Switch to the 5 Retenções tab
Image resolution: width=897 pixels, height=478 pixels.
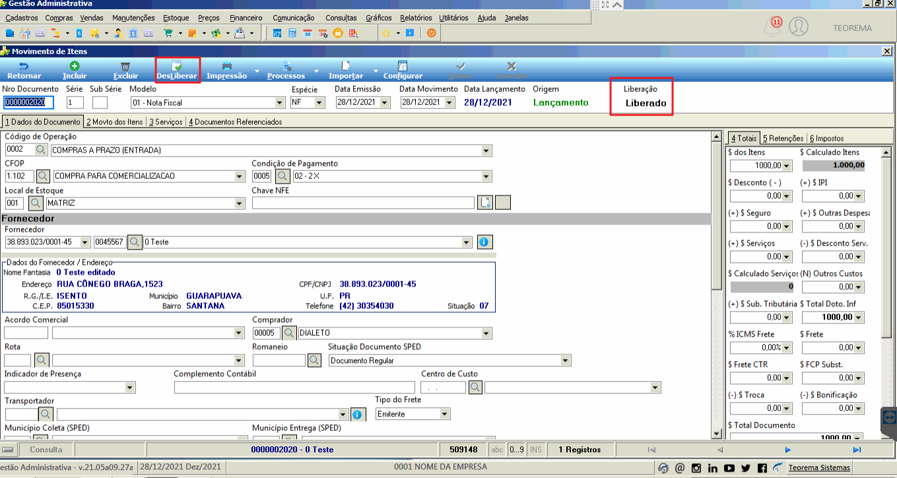[783, 138]
